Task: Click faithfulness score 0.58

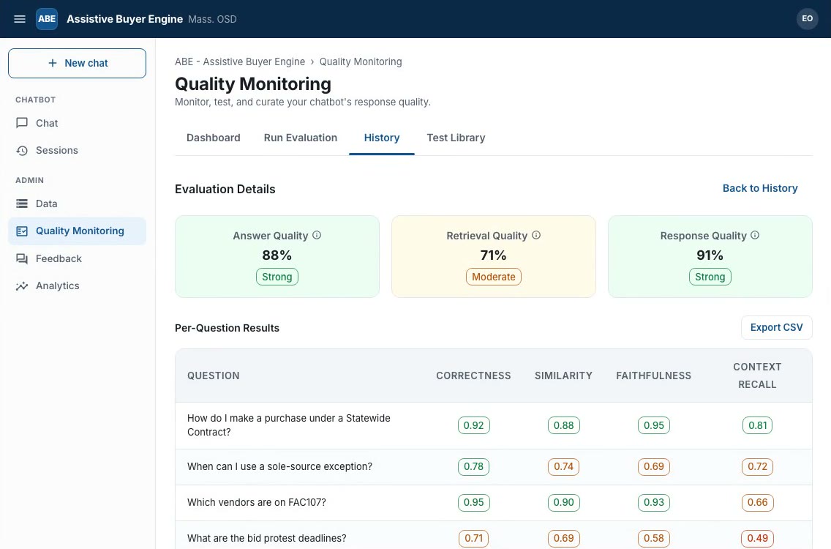Action: [x=654, y=539]
